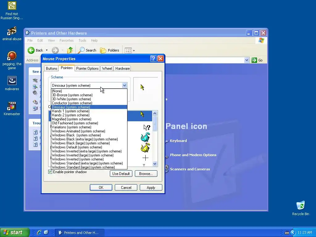This screenshot has width=316, height=237.
Task: Click the Windows flag logo in Explorer
Action: (x=261, y=40)
